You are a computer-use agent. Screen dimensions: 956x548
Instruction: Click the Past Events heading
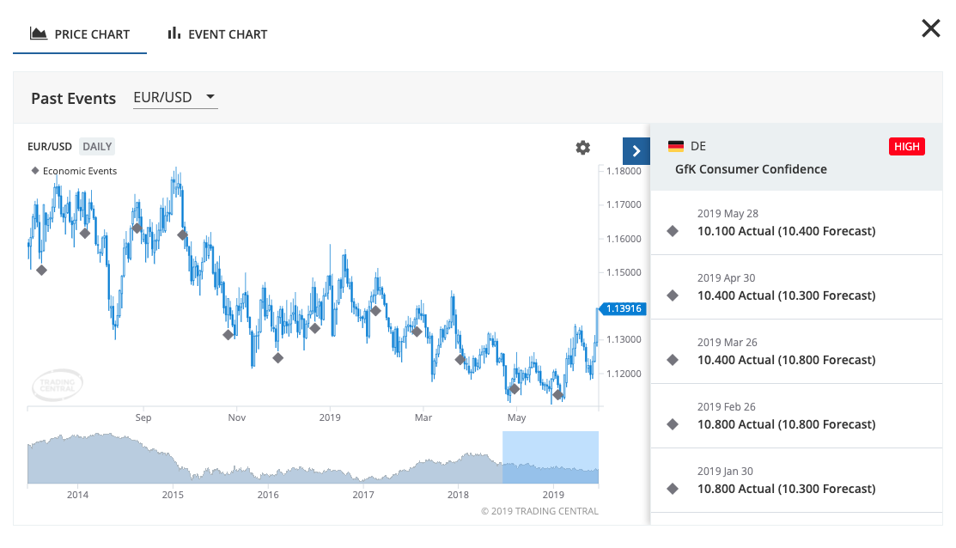73,98
